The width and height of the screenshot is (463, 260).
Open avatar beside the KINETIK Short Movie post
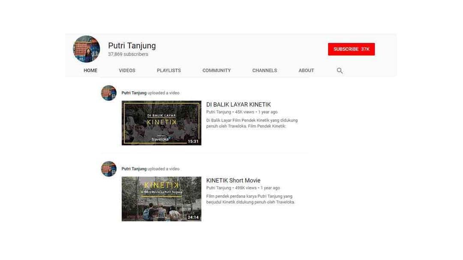tap(108, 169)
